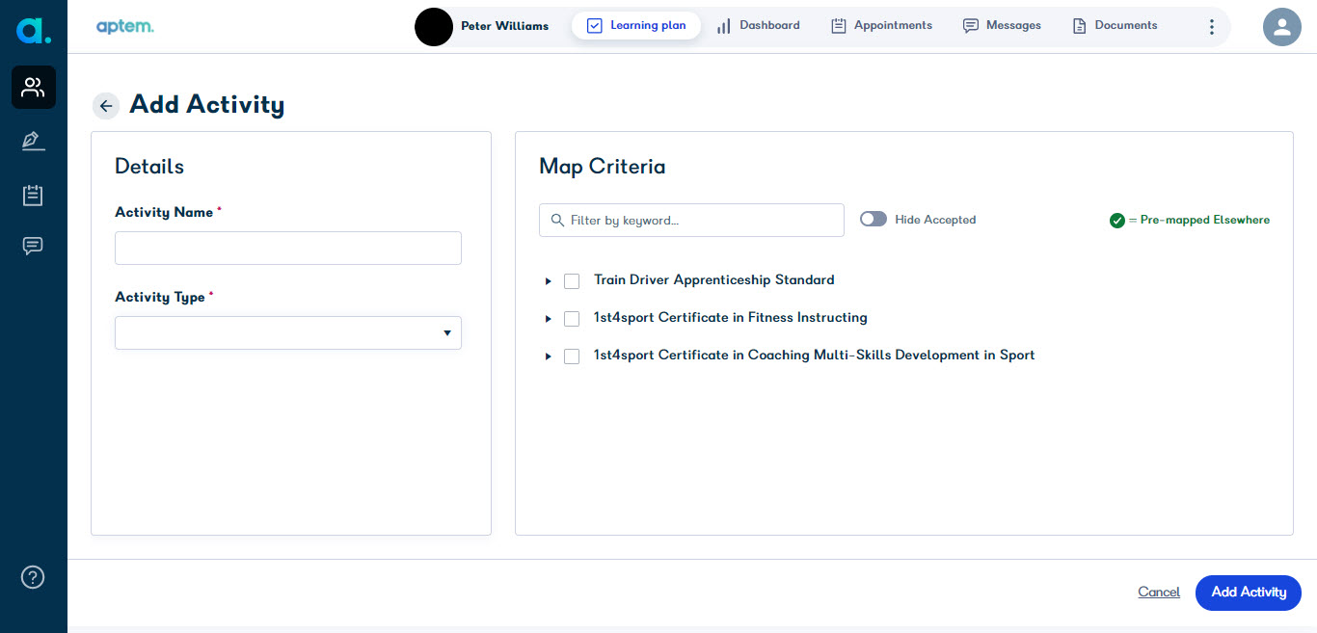Check the Train Driver Apprenticeship Standard box
The height and width of the screenshot is (633, 1317).
[x=572, y=281]
